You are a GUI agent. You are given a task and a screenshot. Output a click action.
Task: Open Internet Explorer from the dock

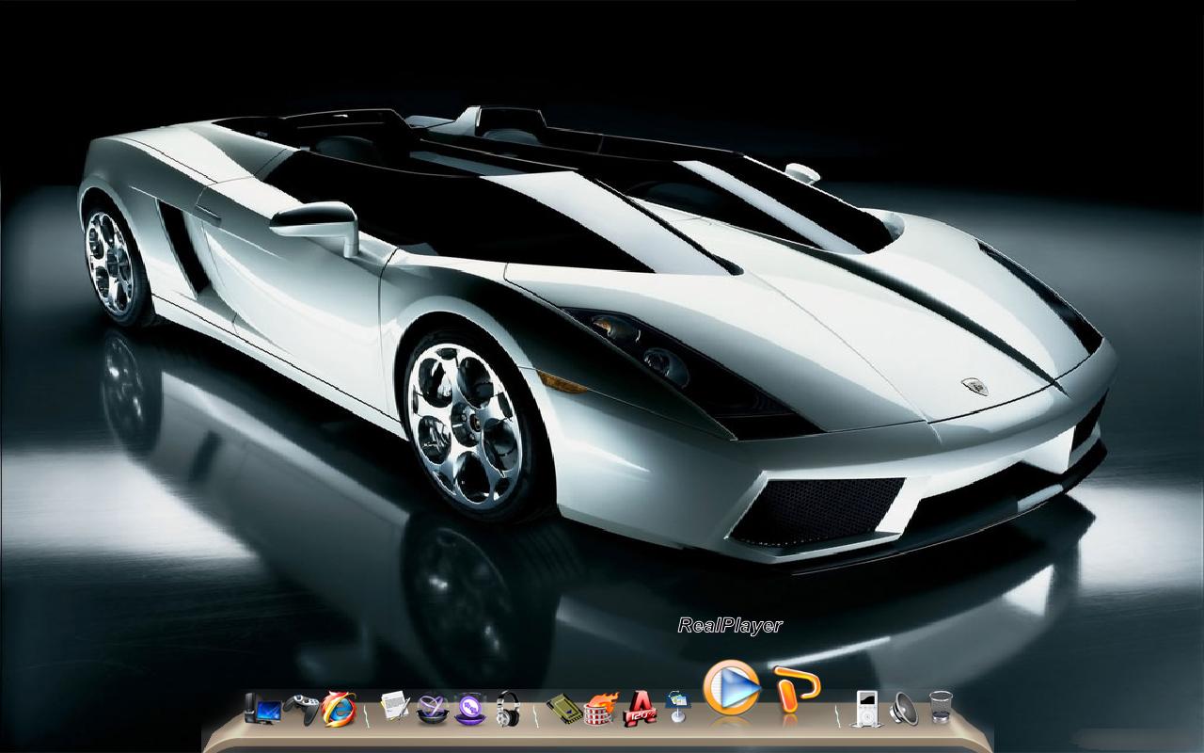pos(339,708)
